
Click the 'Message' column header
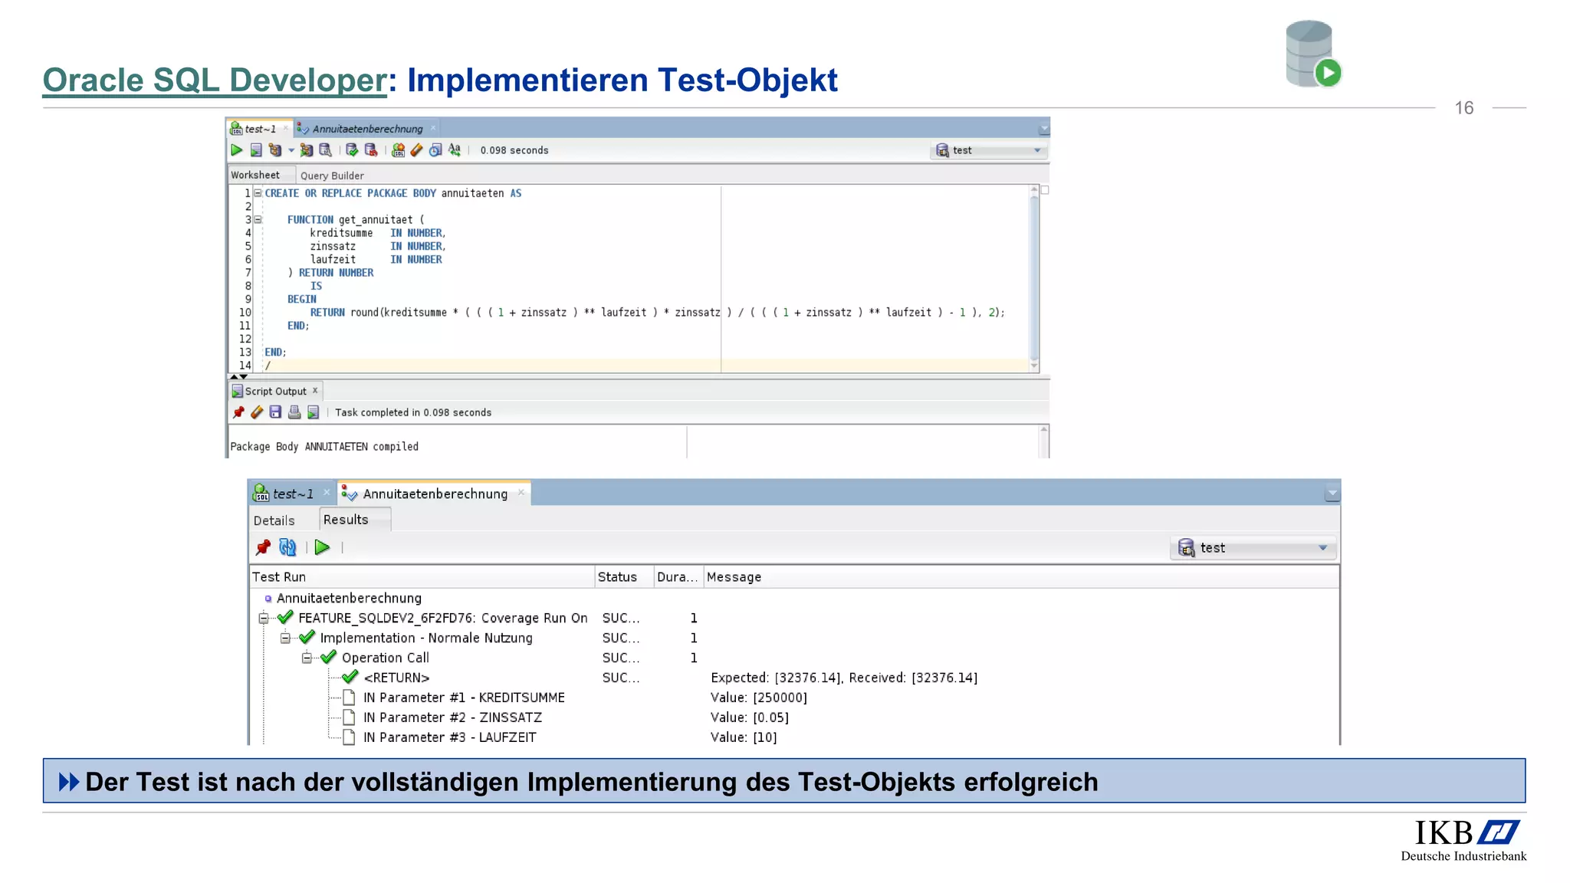(1021, 577)
